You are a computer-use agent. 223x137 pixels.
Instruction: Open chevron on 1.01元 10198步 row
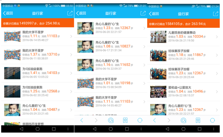pyautogui.click(x=144, y=84)
